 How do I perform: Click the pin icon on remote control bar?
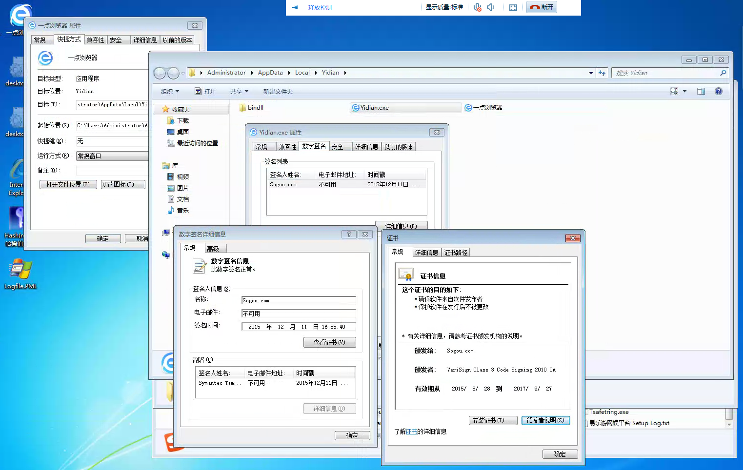coord(295,7)
